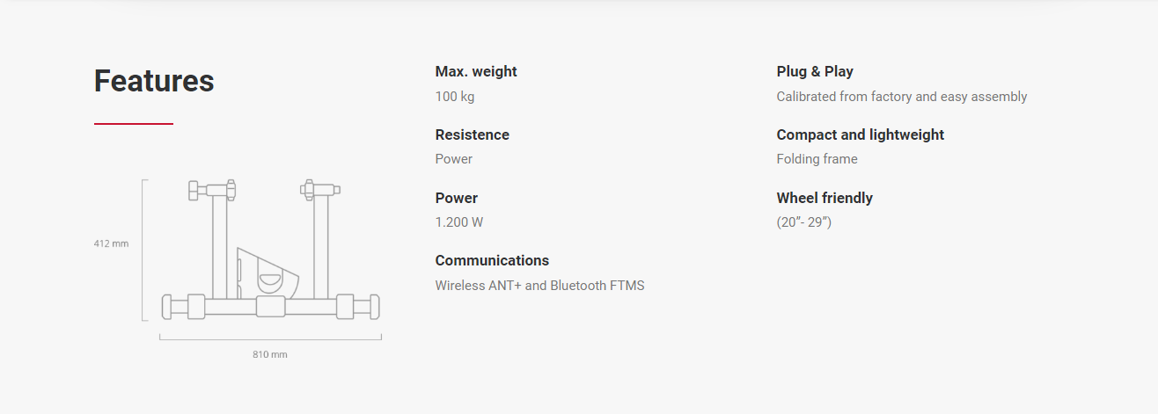Viewport: 1158px width, 414px height.
Task: Click the Power value under Resistence
Action: [x=454, y=159]
